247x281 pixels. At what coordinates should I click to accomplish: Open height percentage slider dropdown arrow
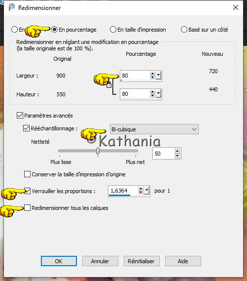tap(158, 94)
